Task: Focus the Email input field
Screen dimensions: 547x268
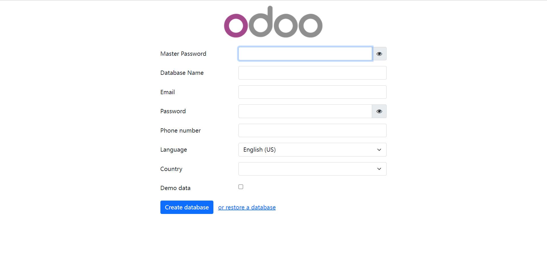Action: coord(312,92)
